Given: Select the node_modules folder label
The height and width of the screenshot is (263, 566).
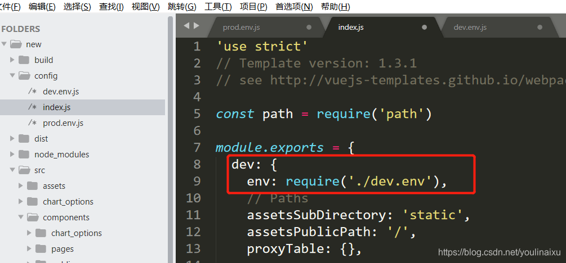Looking at the screenshot, I should tap(62, 154).
